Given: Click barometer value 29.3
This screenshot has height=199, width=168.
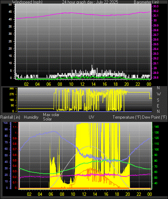Looking at the screenshot, I should tap(156, 54).
